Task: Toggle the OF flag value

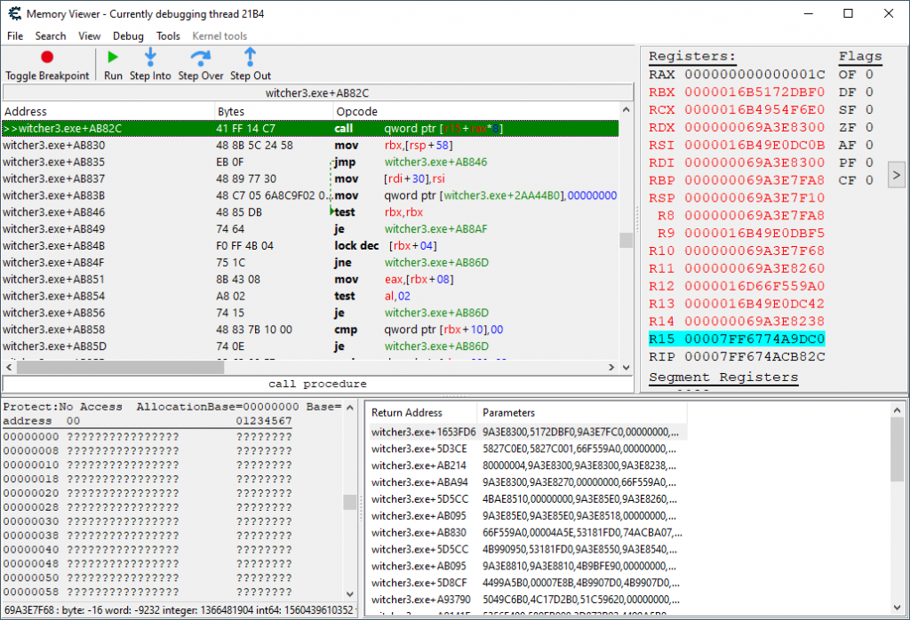Action: pyautogui.click(x=869, y=75)
